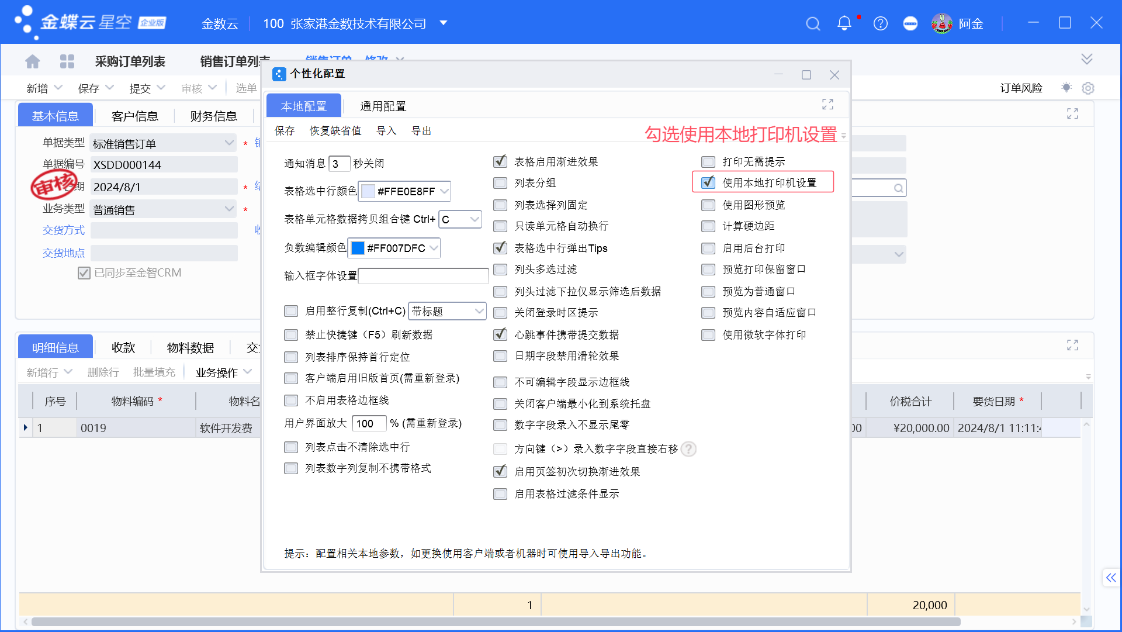Expand the 基本信息 panel to fullscreen
The width and height of the screenshot is (1122, 632).
pyautogui.click(x=1072, y=113)
